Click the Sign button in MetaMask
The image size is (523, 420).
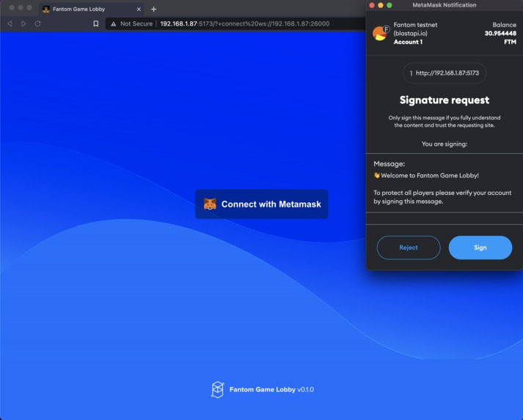click(480, 248)
